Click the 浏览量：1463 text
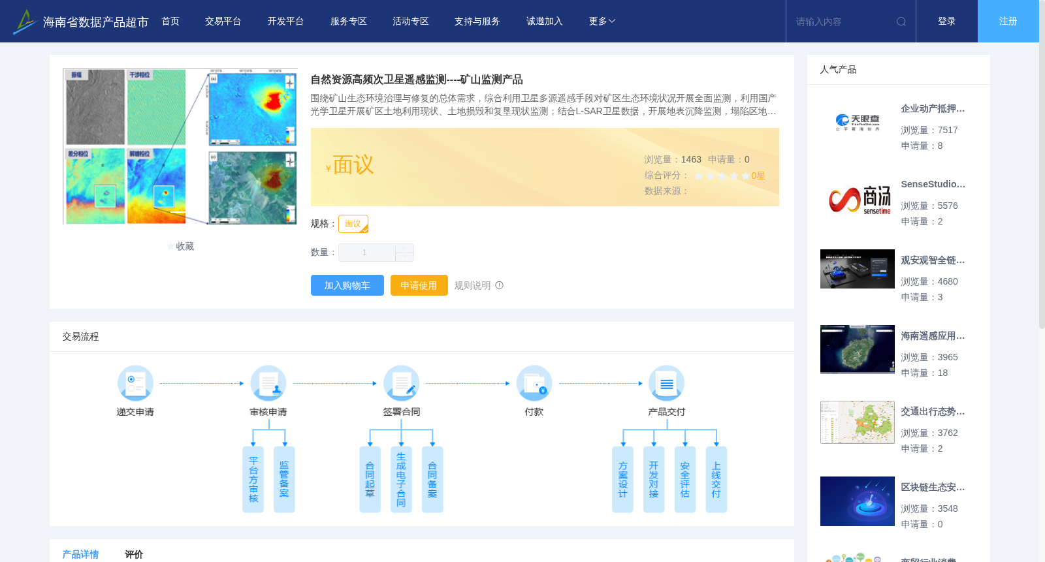Screen dimensions: 1045x562 [x=673, y=159]
